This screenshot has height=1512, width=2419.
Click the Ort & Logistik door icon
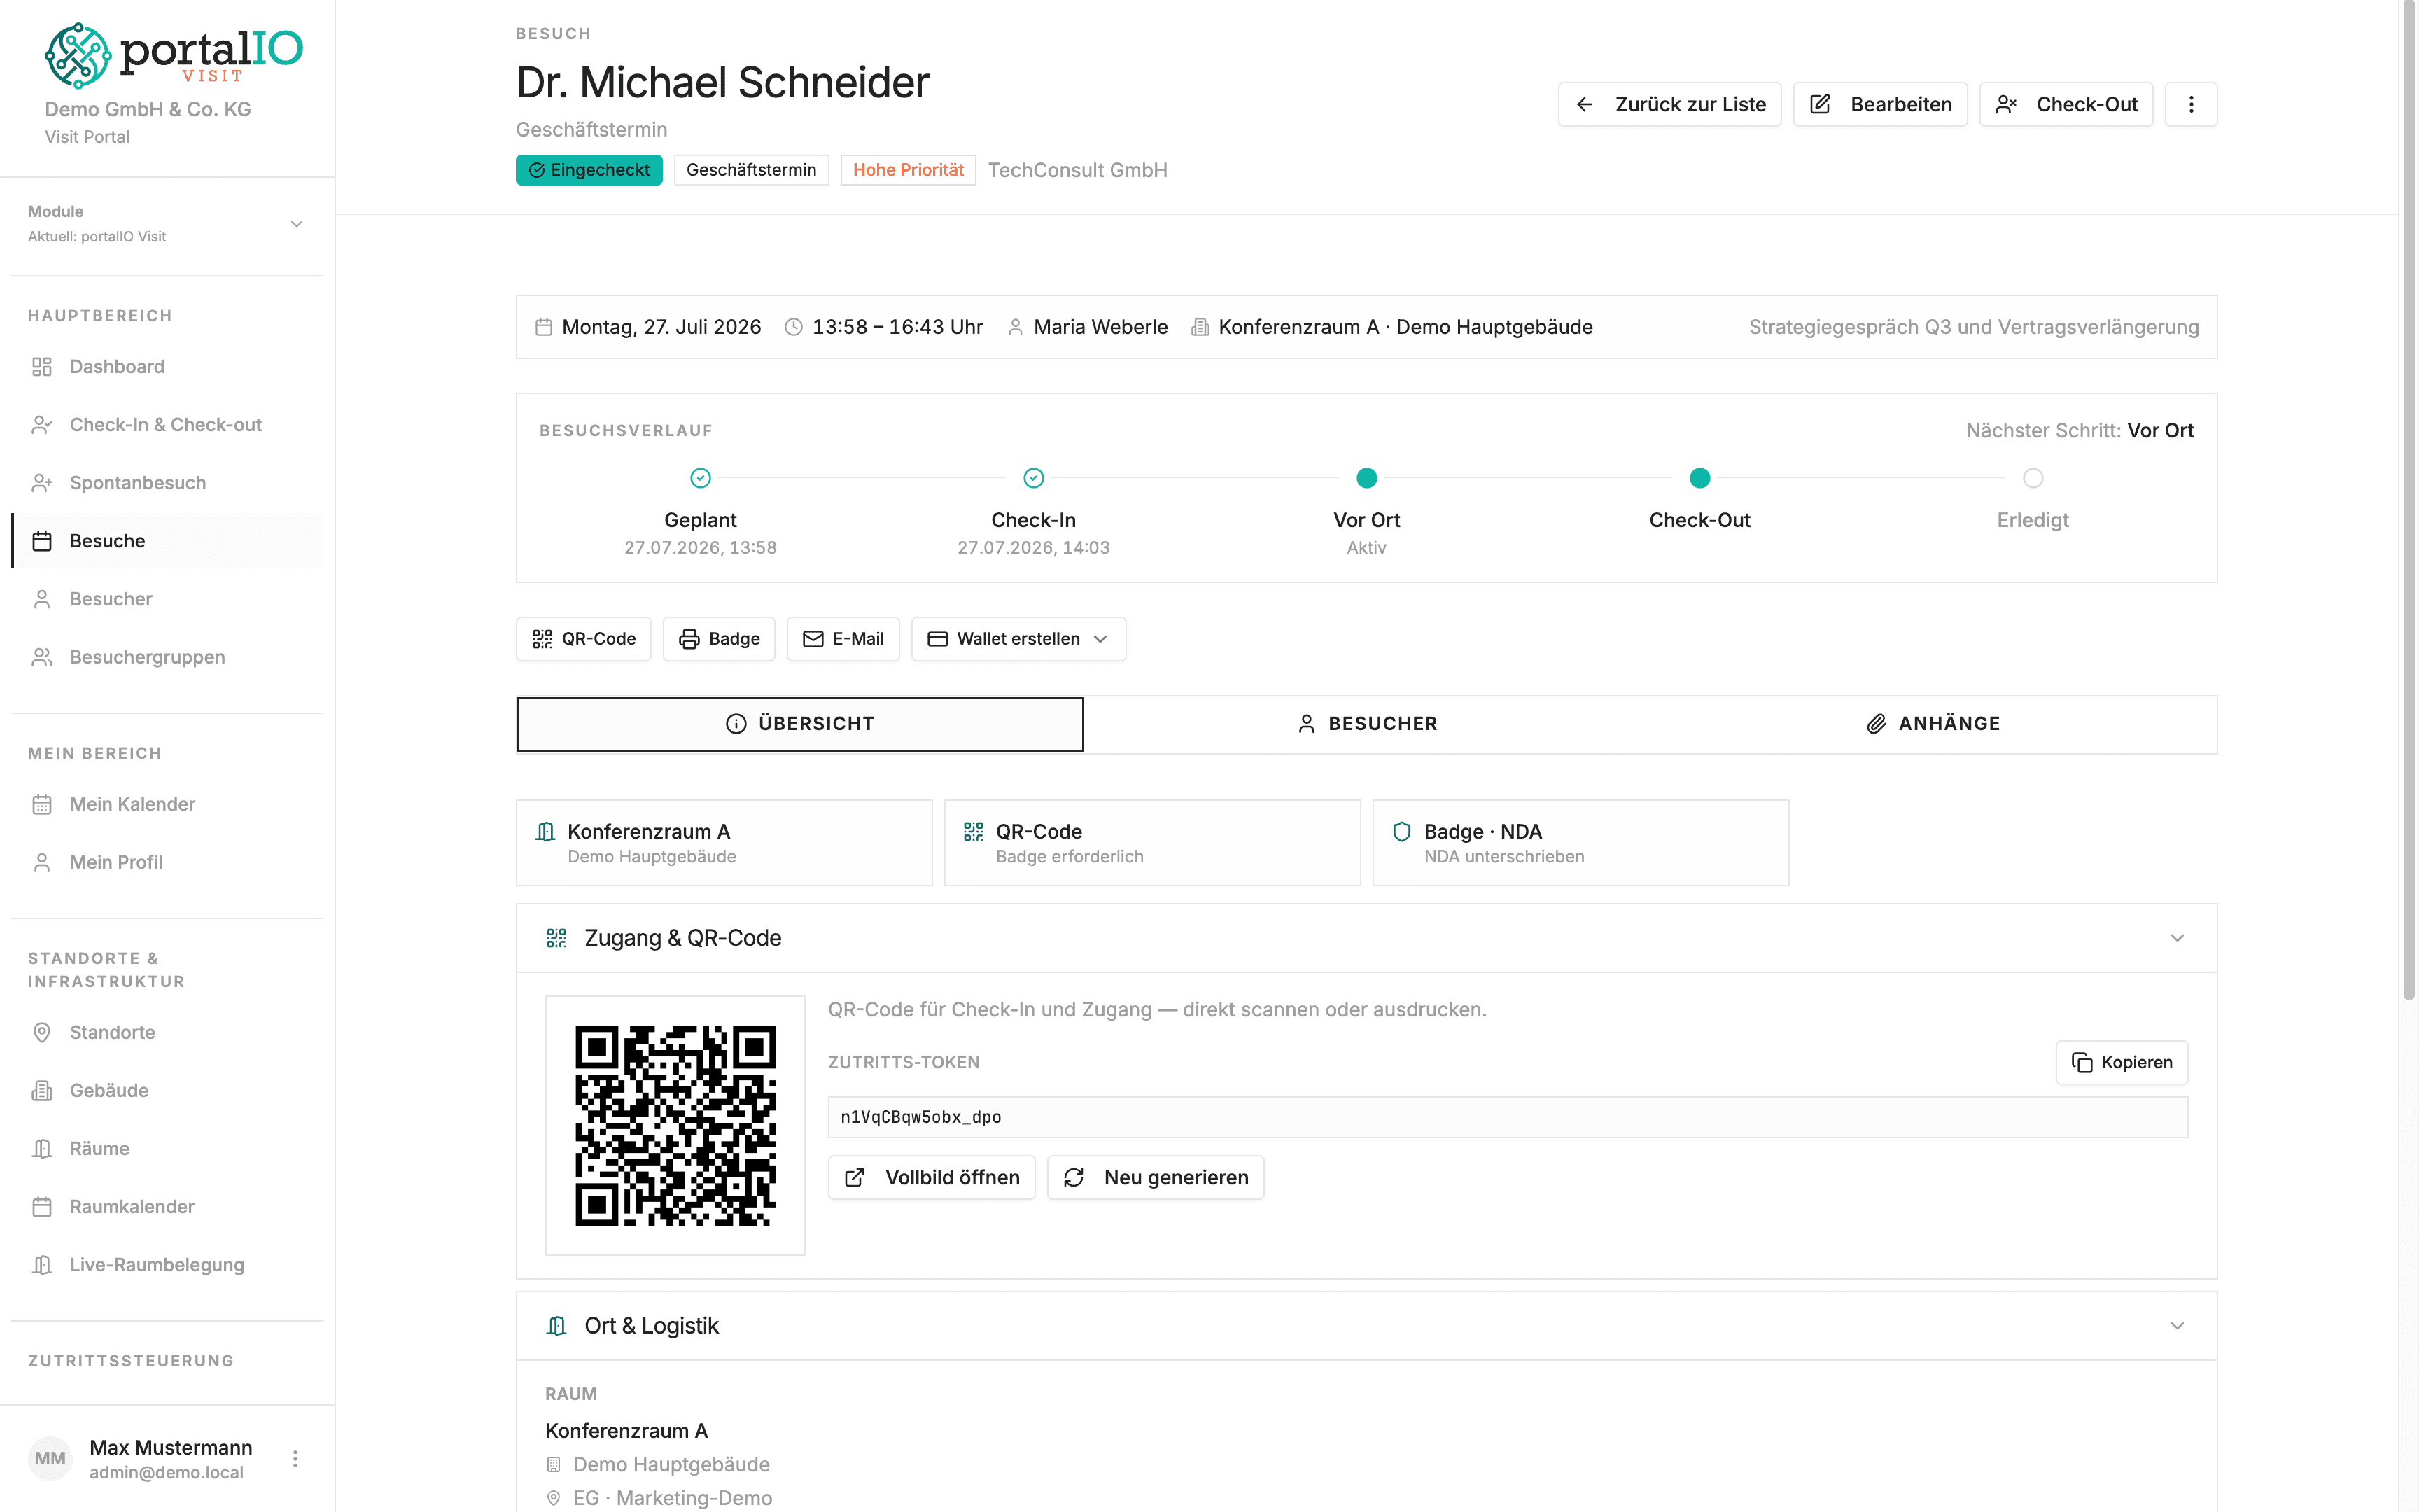[x=556, y=1326]
